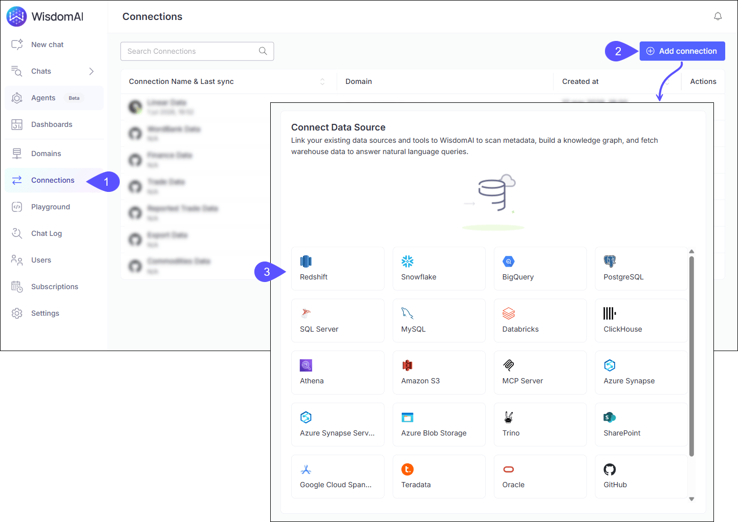The image size is (738, 522).
Task: Open Dashboards in the sidebar
Action: pos(54,124)
